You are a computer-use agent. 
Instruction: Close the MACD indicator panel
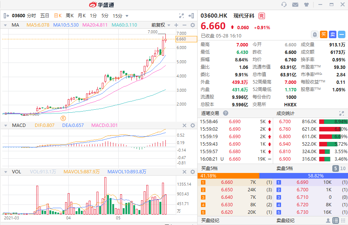(184, 125)
